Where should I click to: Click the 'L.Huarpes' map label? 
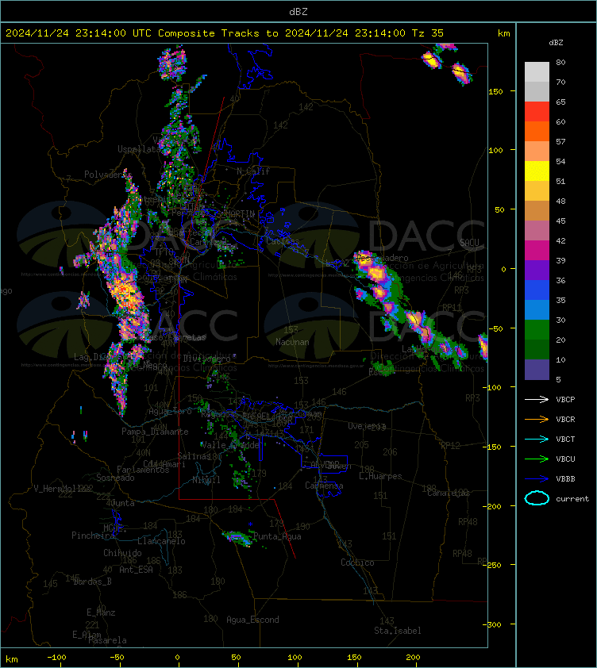tap(380, 476)
